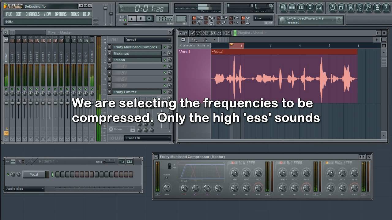Click the Vocal clip title bar in Playlist
392x220 pixels.
[284, 52]
